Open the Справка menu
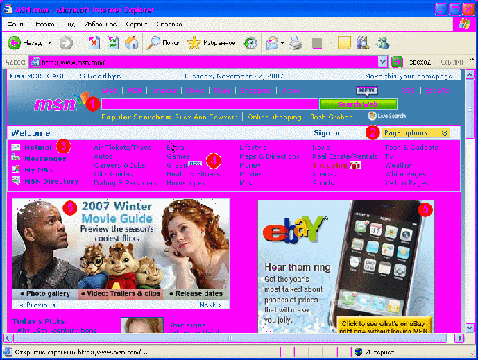Image resolution: width=478 pixels, height=360 pixels. tap(169, 24)
